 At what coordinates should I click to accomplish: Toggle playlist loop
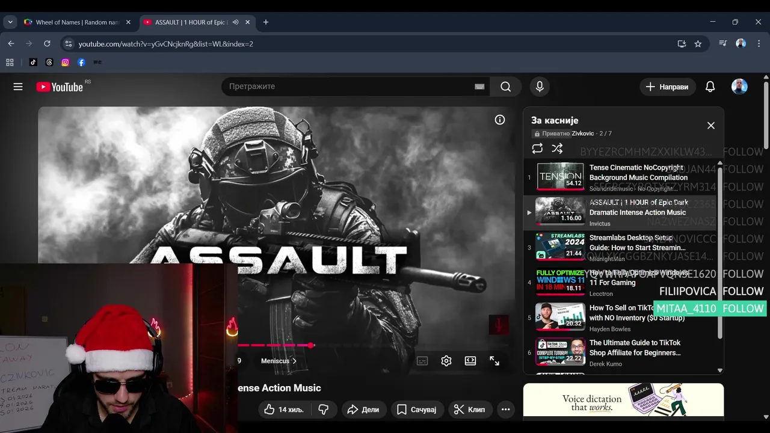click(537, 148)
